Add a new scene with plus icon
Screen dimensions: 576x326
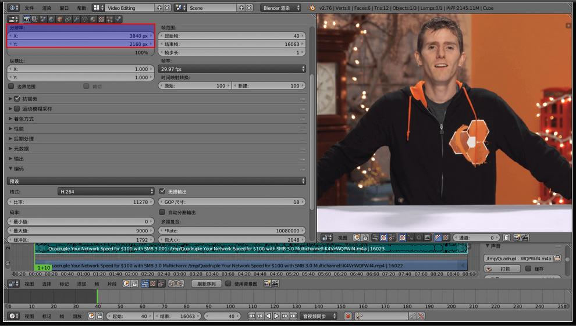point(241,8)
